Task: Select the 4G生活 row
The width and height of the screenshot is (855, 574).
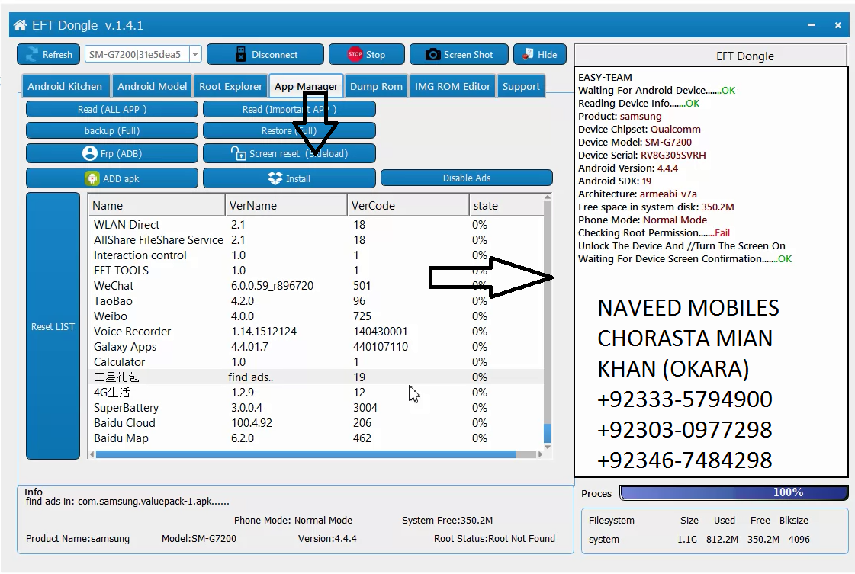Action: click(316, 393)
